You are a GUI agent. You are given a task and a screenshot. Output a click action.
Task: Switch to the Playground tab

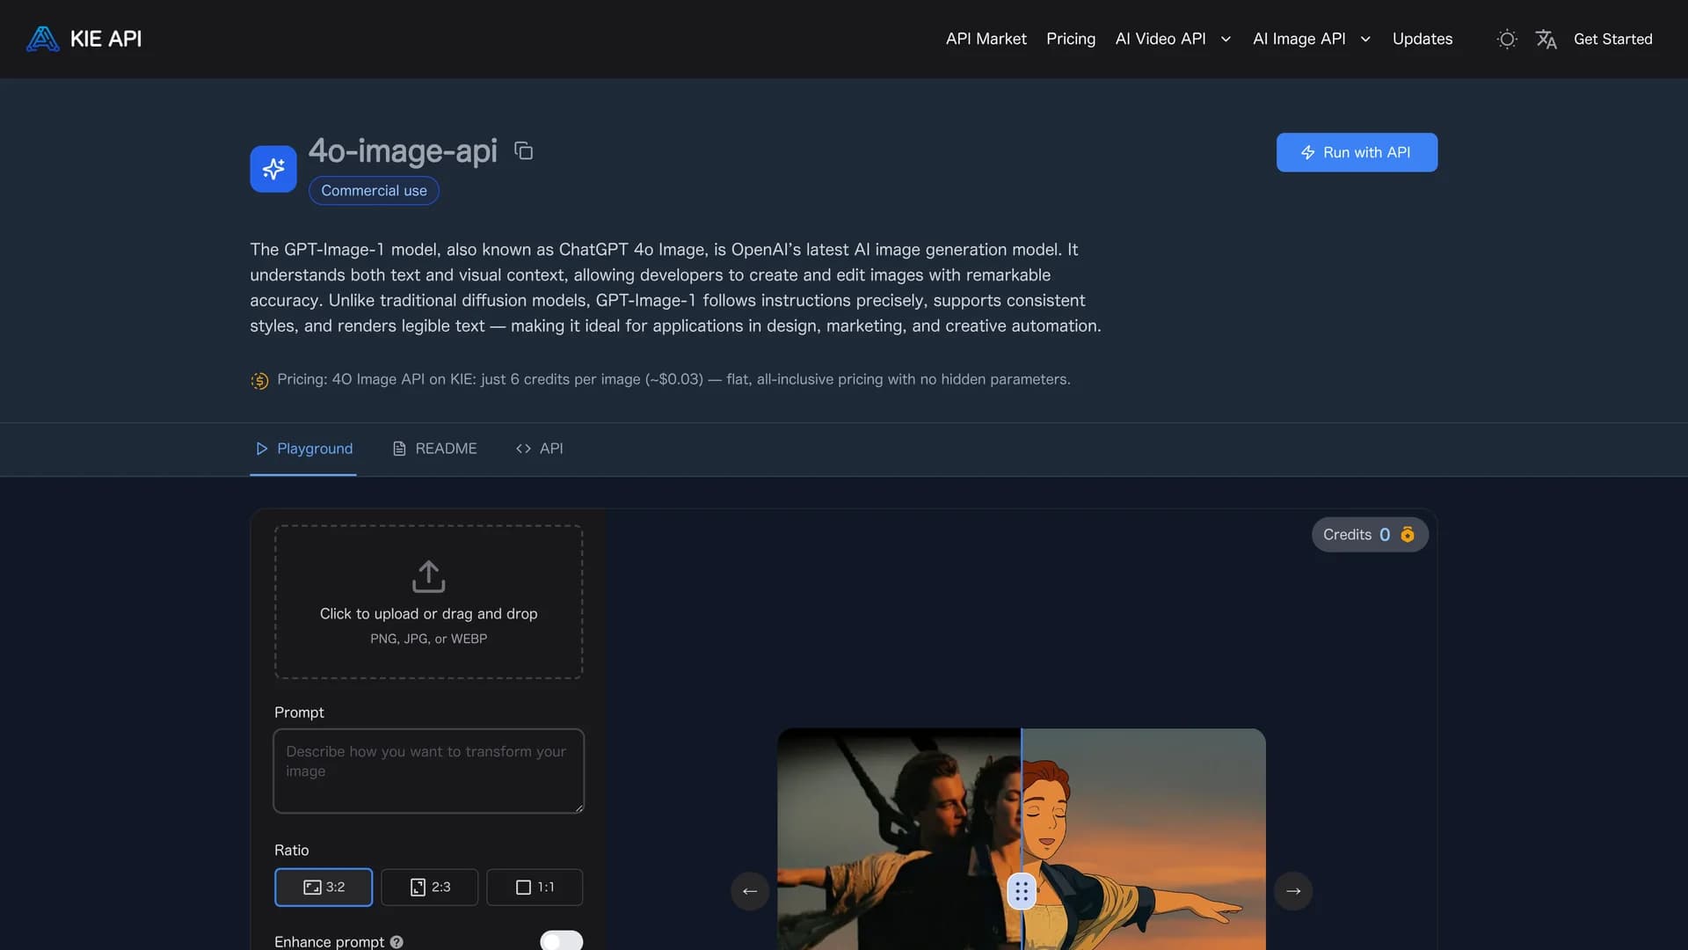[x=303, y=449]
